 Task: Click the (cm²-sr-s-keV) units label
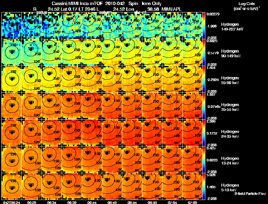247,8
